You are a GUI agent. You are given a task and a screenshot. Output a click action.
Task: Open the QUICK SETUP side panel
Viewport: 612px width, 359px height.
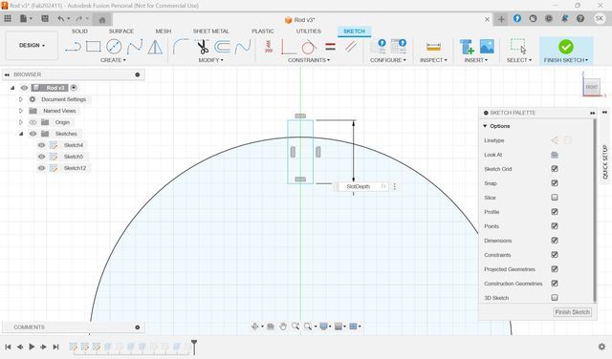tap(605, 161)
